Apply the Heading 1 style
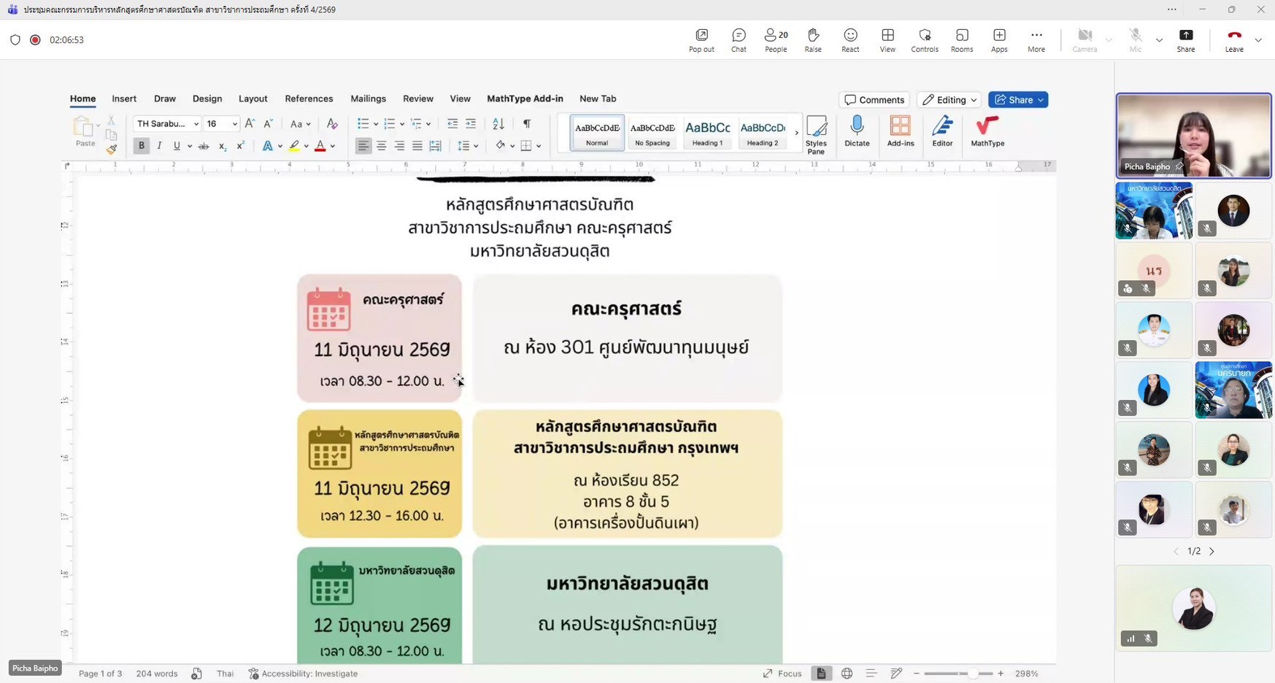Viewport: 1275px width, 683px height. (707, 133)
